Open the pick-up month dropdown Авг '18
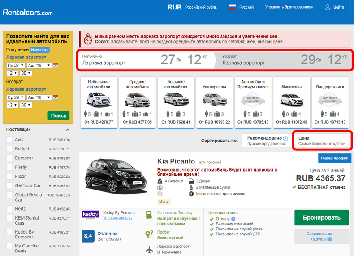This screenshot has width=354, height=256. [39, 66]
